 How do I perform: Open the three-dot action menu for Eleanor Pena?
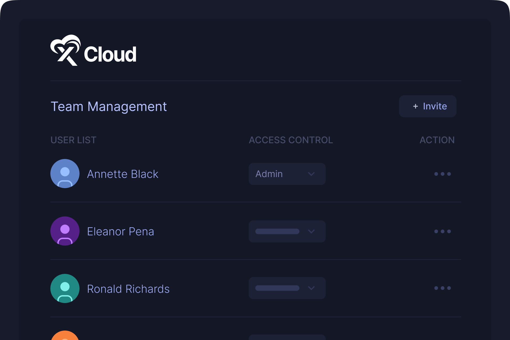[442, 231]
